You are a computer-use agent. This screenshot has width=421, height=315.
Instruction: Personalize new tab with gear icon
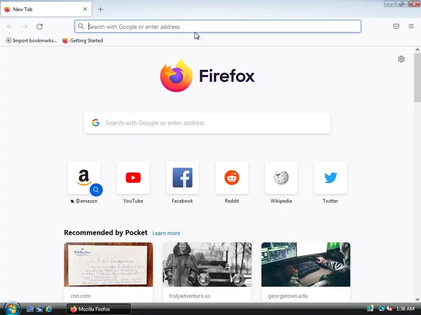[x=401, y=59]
